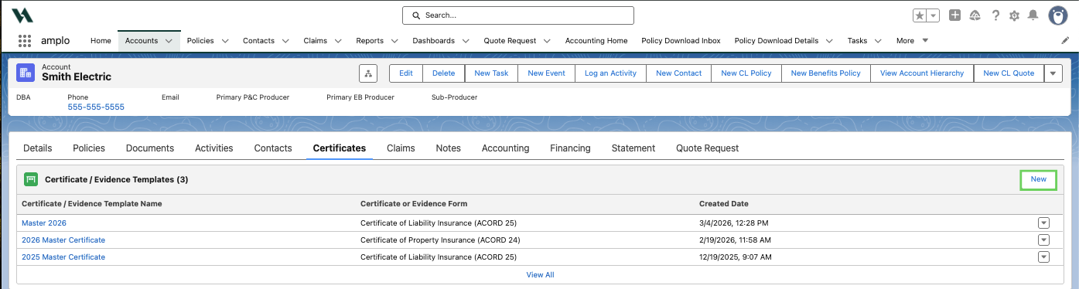This screenshot has height=289, width=1079.
Task: Open the Certificate / Evidence Templates (3) heading link
Action: click(117, 179)
